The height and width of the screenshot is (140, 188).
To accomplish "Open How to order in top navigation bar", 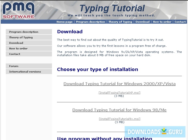I will coord(162,22).
